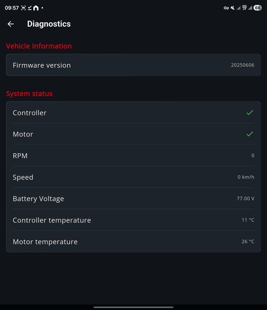
Task: Tap the Controller temperature row
Action: click(133, 220)
